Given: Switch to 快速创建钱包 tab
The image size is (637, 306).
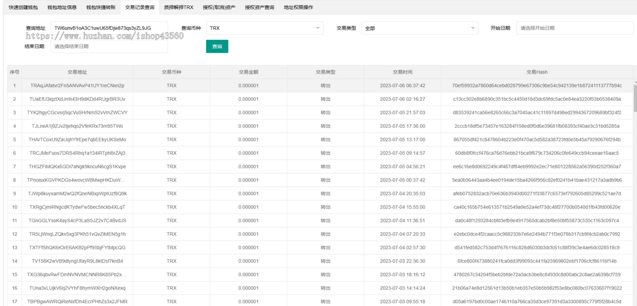Looking at the screenshot, I should point(23,7).
